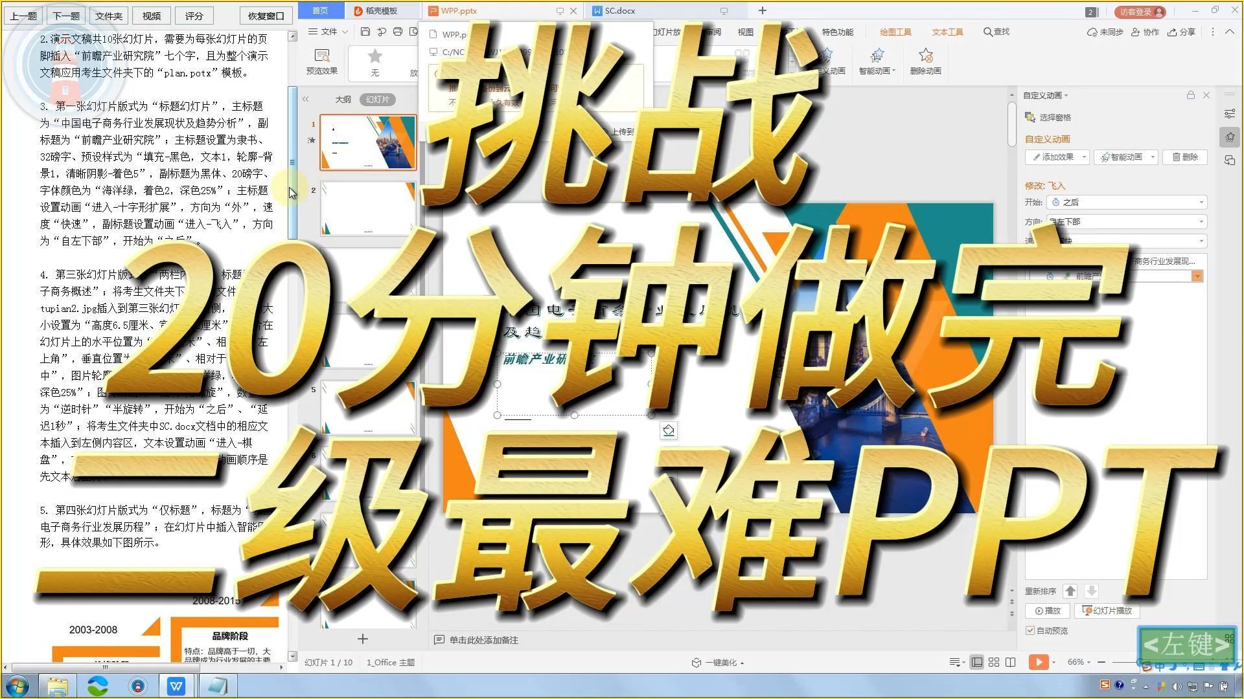The height and width of the screenshot is (699, 1244).
Task: Open the 文本工具 ribbon tab
Action: [x=947, y=32]
